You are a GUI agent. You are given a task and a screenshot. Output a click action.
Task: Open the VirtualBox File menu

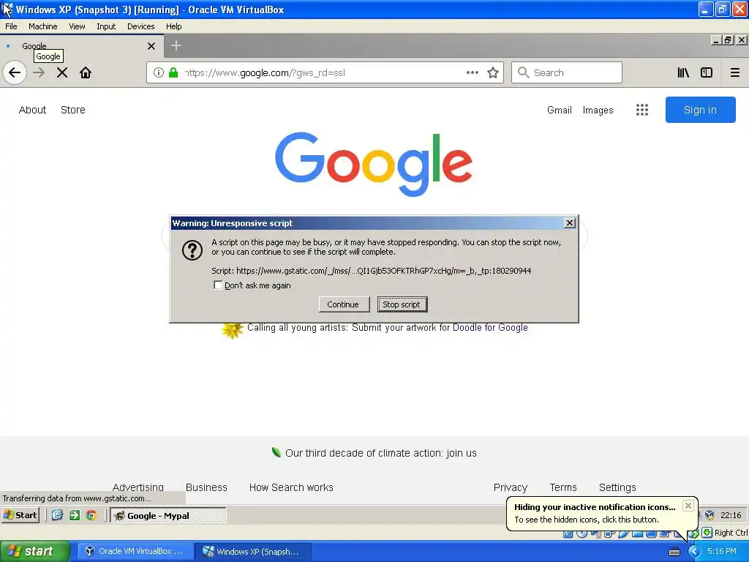pyautogui.click(x=11, y=26)
